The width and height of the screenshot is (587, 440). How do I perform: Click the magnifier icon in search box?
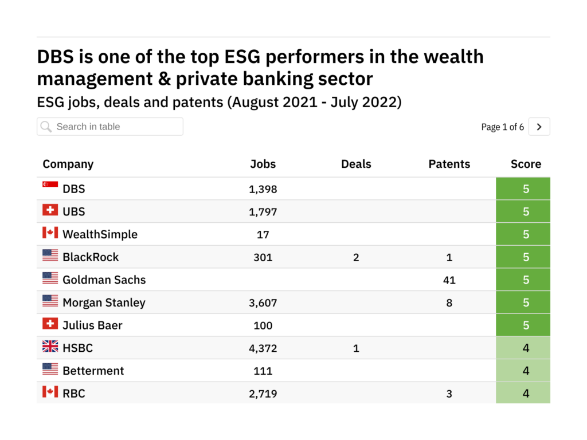46,127
